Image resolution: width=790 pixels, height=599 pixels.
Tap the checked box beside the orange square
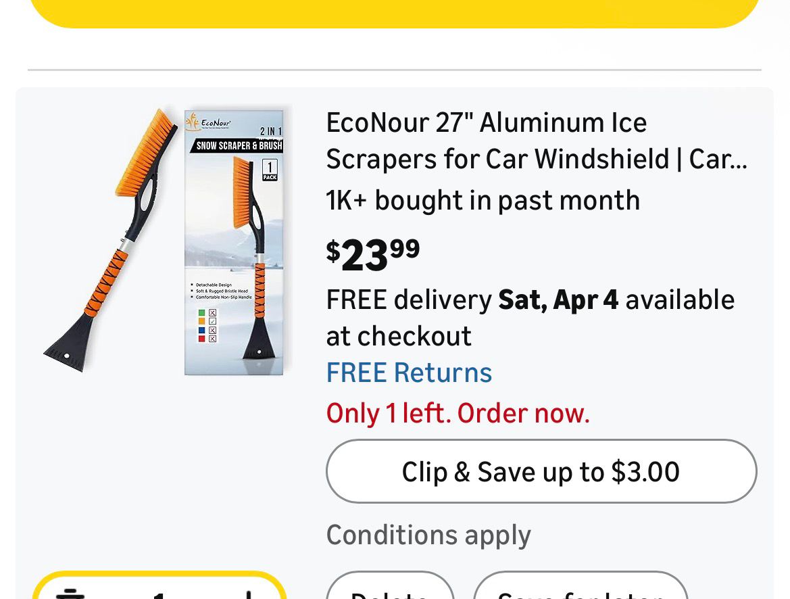coord(212,322)
